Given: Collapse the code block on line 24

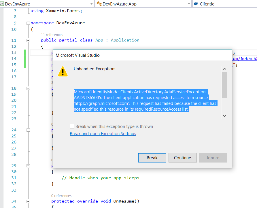Looking at the screenshot, I should (x=28, y=130).
